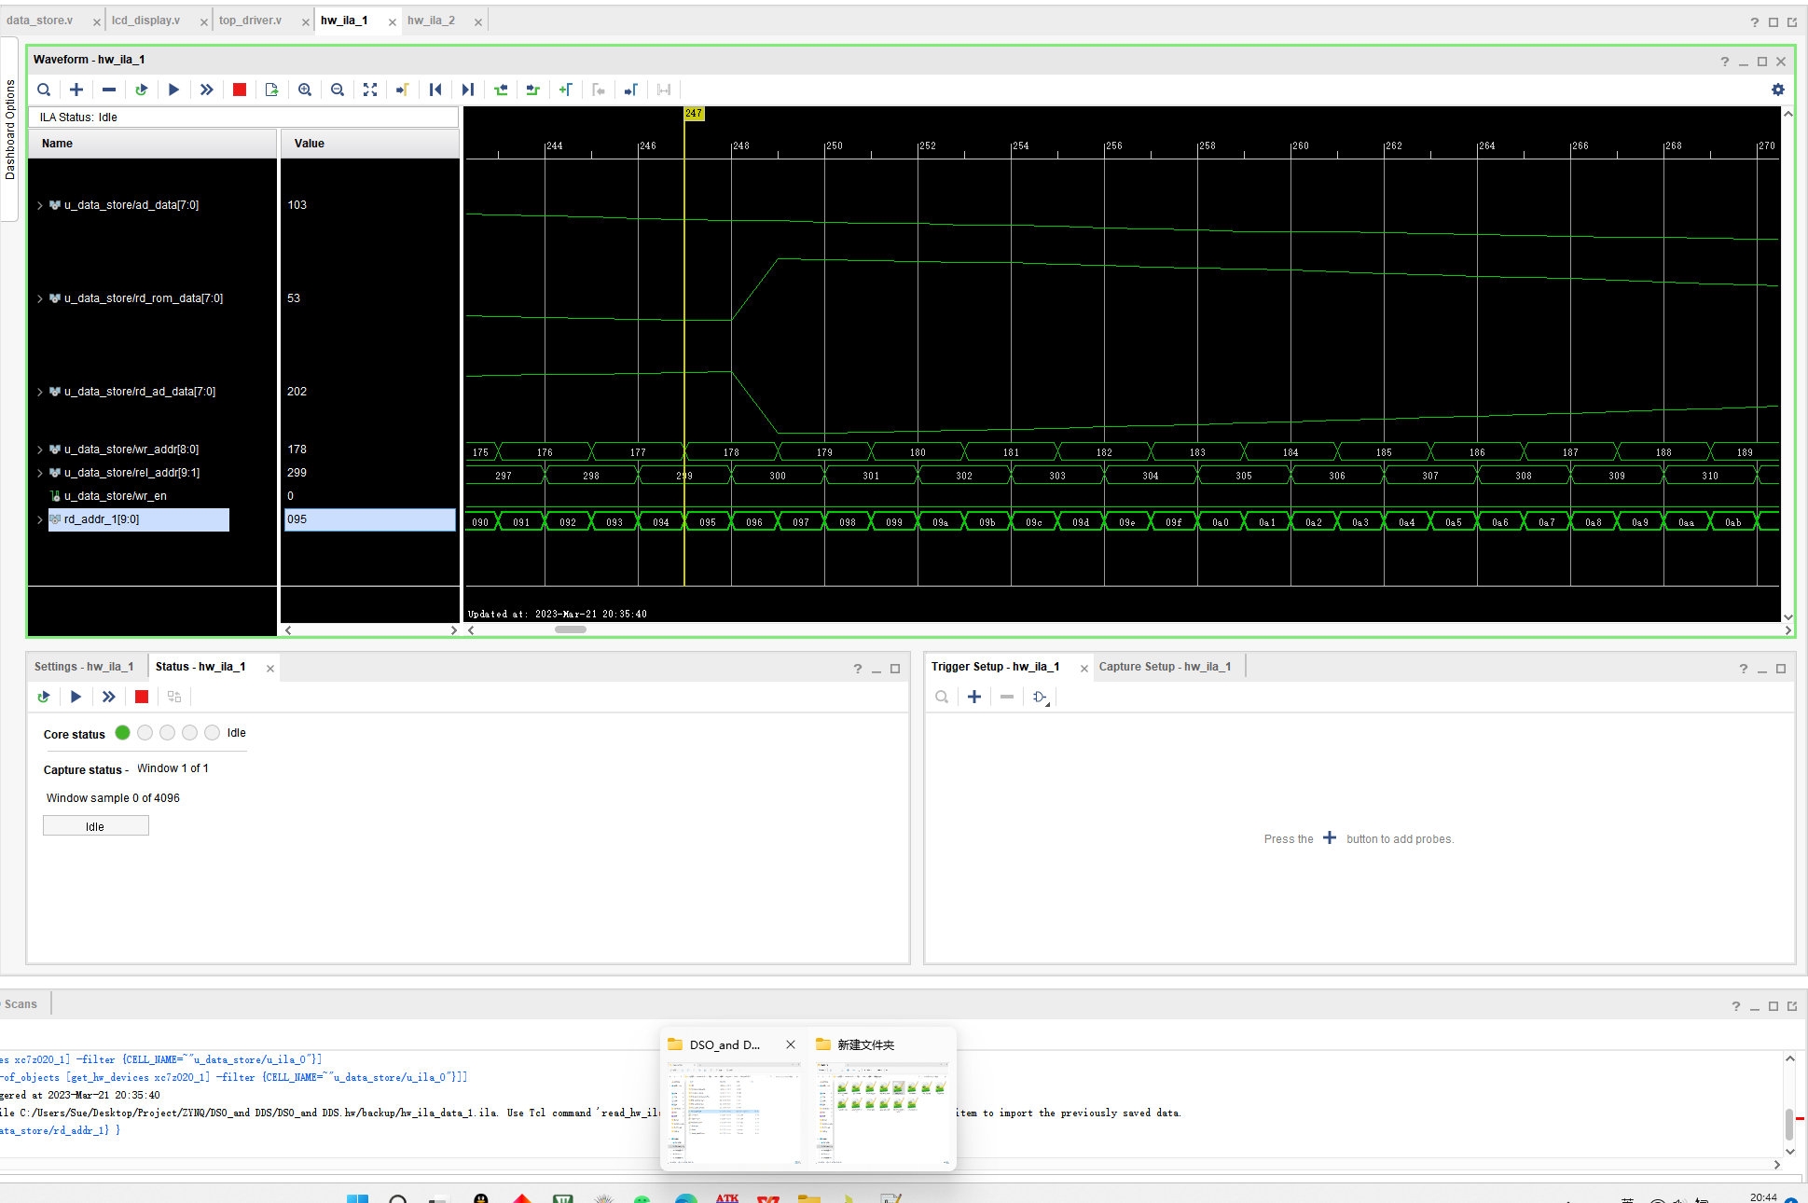Click the Run trigger play icon in the waveform toolbar
This screenshot has height=1203, width=1808.
pyautogui.click(x=173, y=90)
